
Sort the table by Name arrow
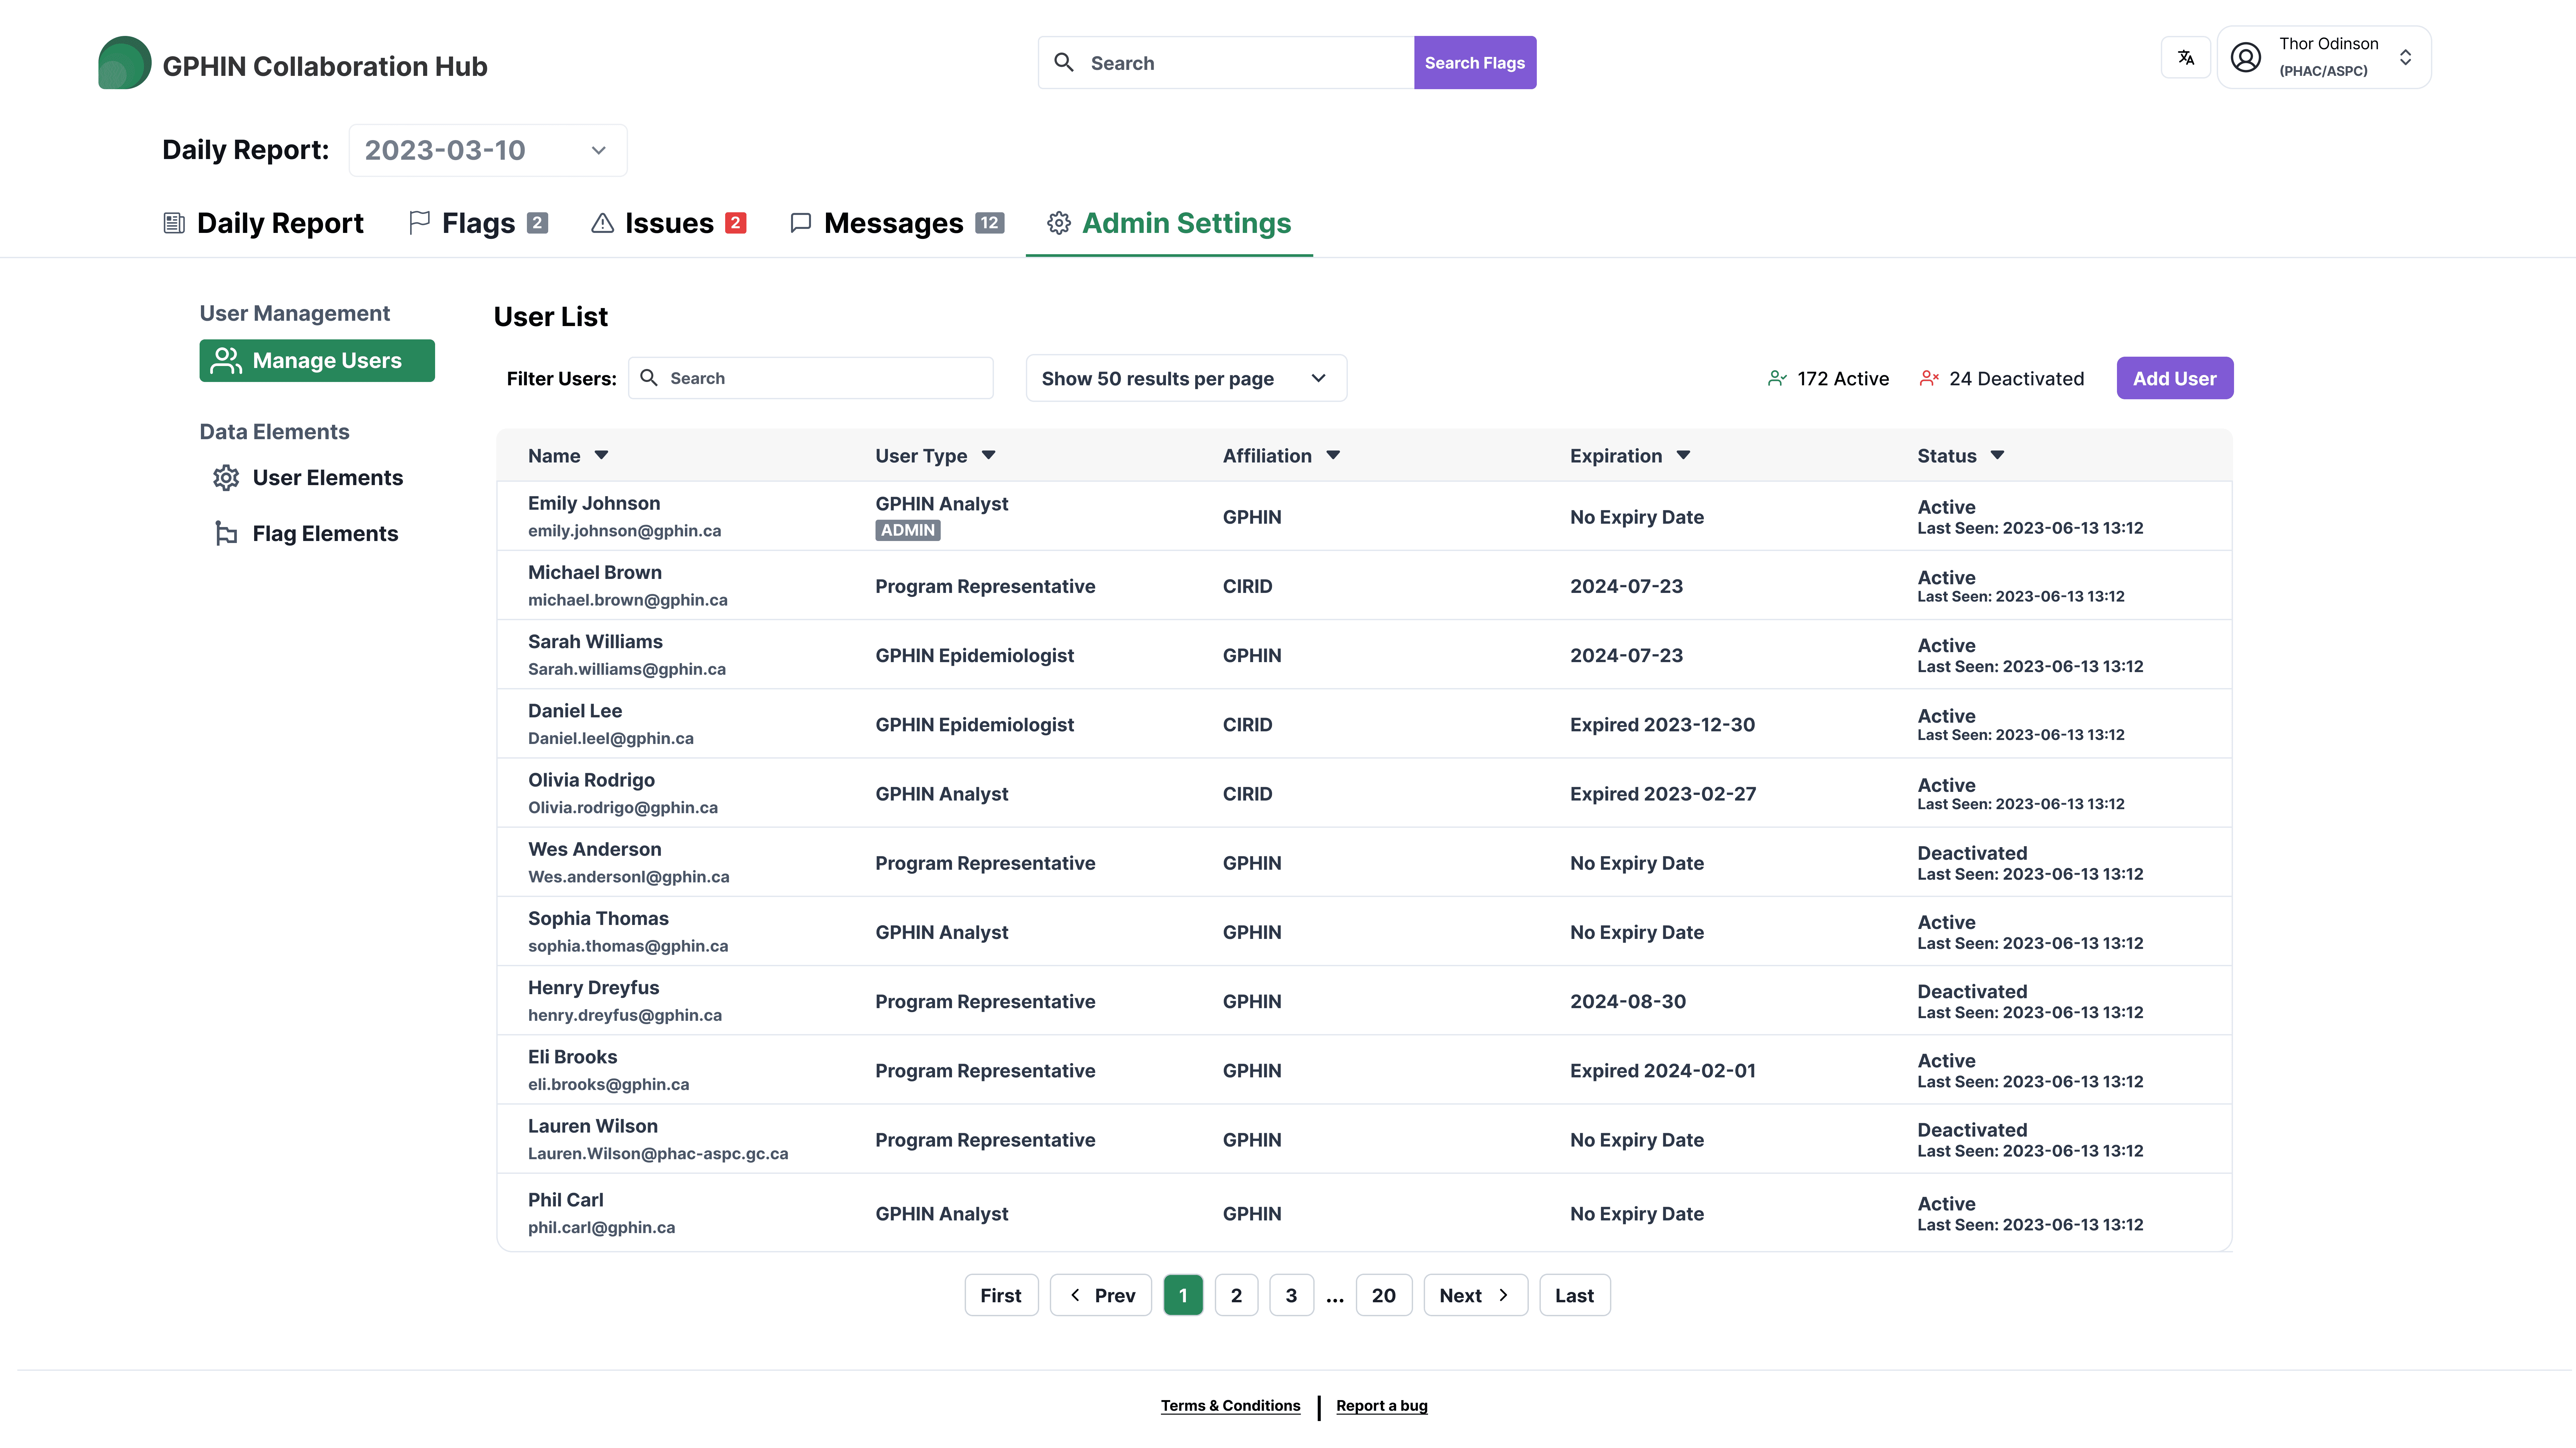(601, 455)
